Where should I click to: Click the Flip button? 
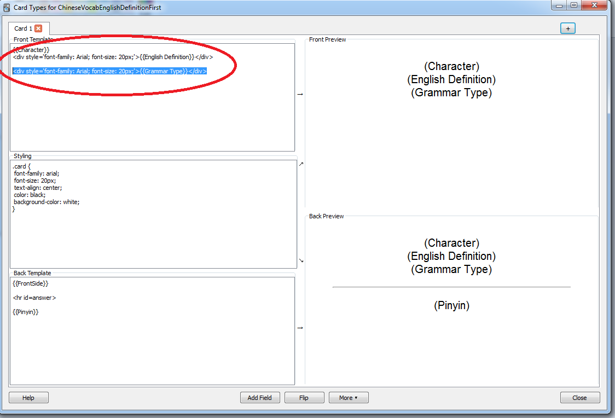(304, 397)
